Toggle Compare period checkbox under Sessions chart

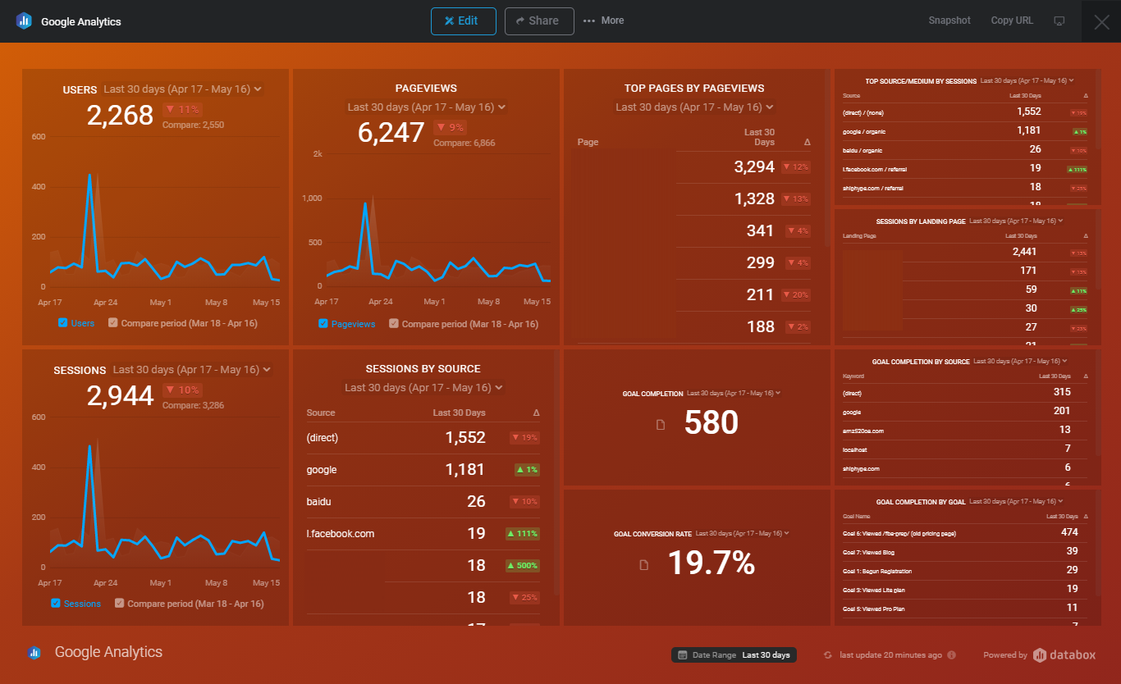tap(120, 604)
